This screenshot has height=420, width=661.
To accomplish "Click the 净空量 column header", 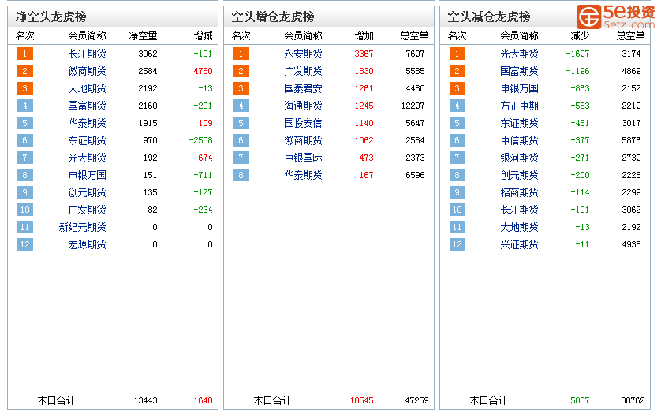I will pos(144,35).
